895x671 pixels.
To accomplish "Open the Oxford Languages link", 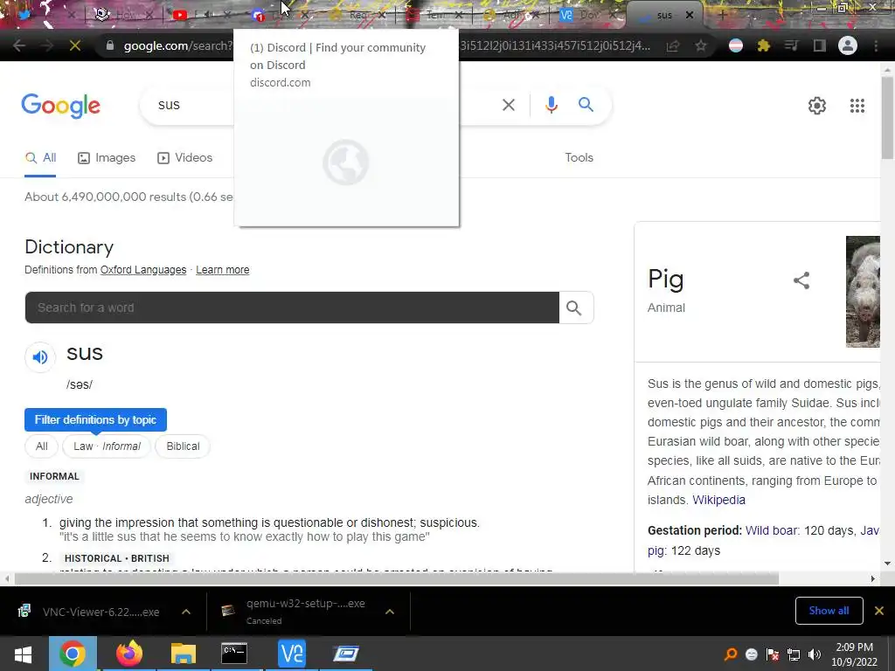I will [x=143, y=270].
